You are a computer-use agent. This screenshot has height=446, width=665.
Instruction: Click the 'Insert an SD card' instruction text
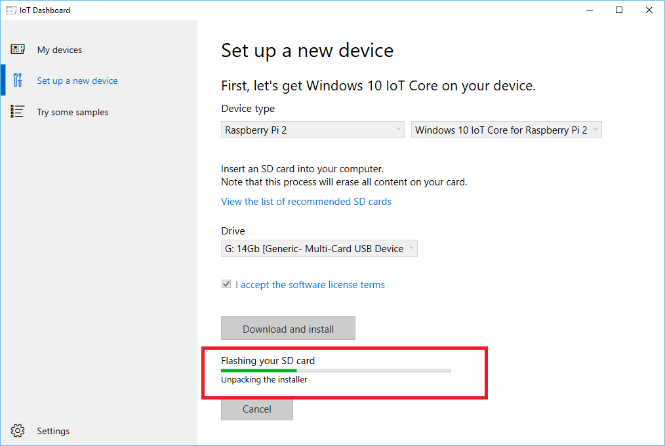302,168
